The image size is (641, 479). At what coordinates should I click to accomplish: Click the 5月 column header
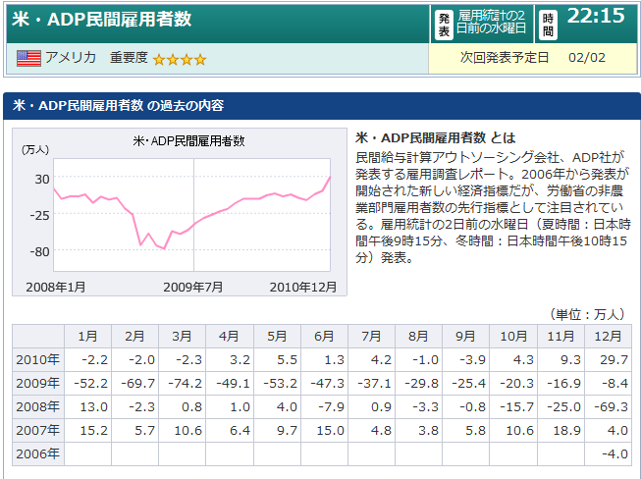click(x=277, y=337)
